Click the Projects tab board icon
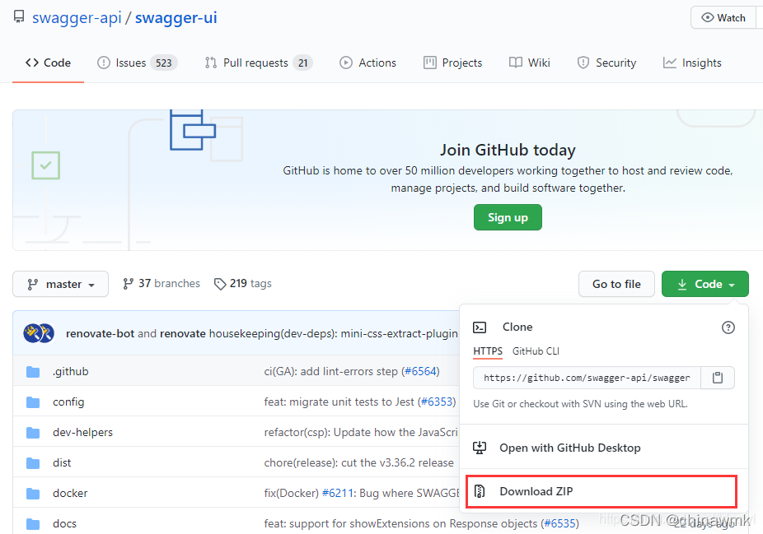This screenshot has width=763, height=534. coord(429,63)
